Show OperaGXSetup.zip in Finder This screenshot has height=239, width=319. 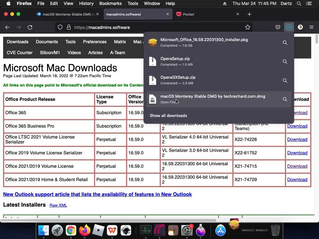tap(285, 81)
